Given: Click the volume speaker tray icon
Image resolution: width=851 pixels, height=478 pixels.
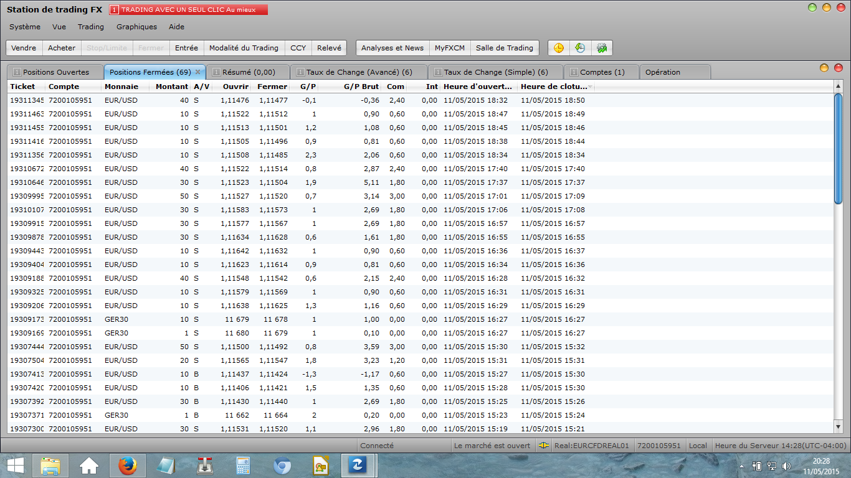Looking at the screenshot, I should (x=786, y=466).
